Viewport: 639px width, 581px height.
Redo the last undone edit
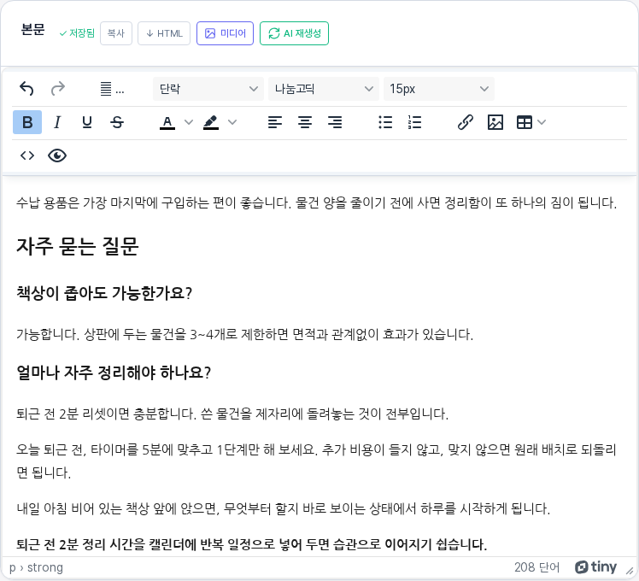click(57, 89)
